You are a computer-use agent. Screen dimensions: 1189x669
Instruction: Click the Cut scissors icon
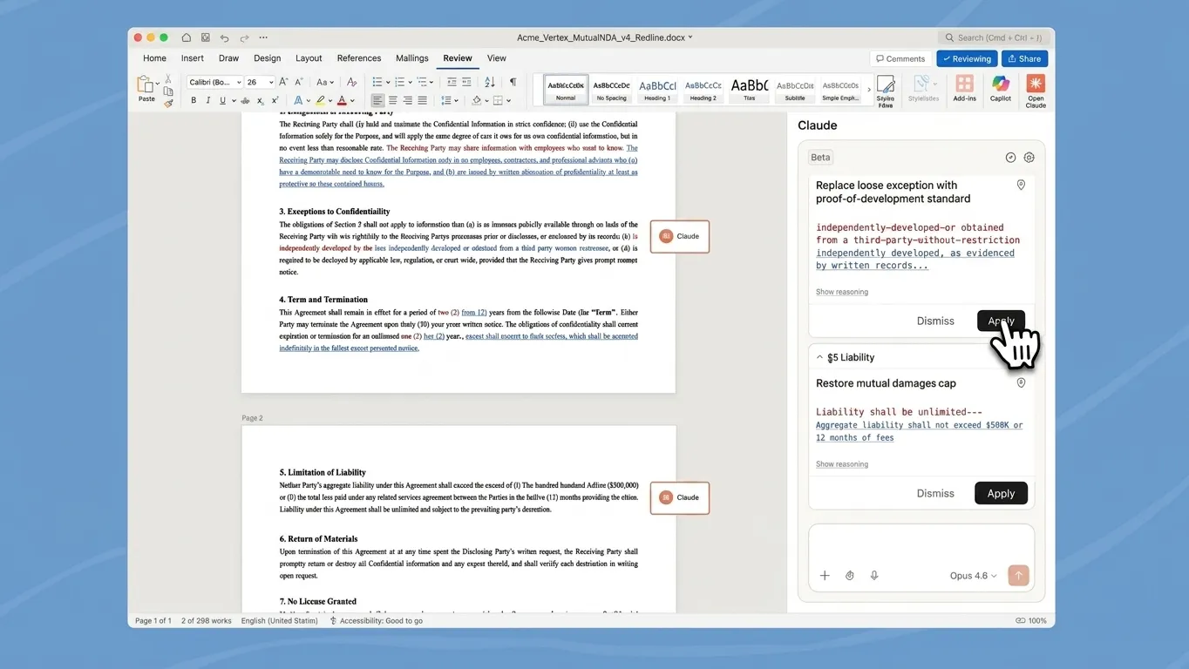[x=168, y=78]
